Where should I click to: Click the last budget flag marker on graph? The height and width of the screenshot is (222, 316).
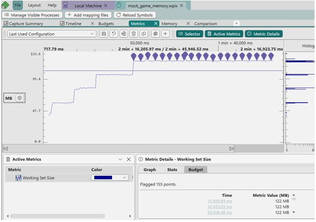point(271,56)
